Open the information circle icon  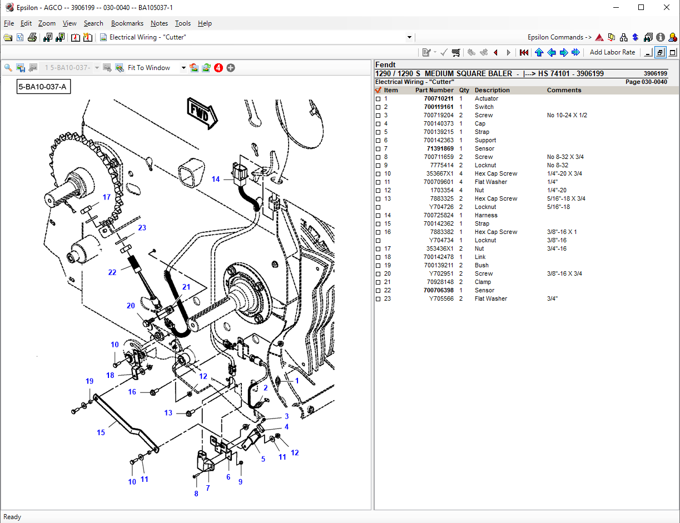click(x=661, y=37)
